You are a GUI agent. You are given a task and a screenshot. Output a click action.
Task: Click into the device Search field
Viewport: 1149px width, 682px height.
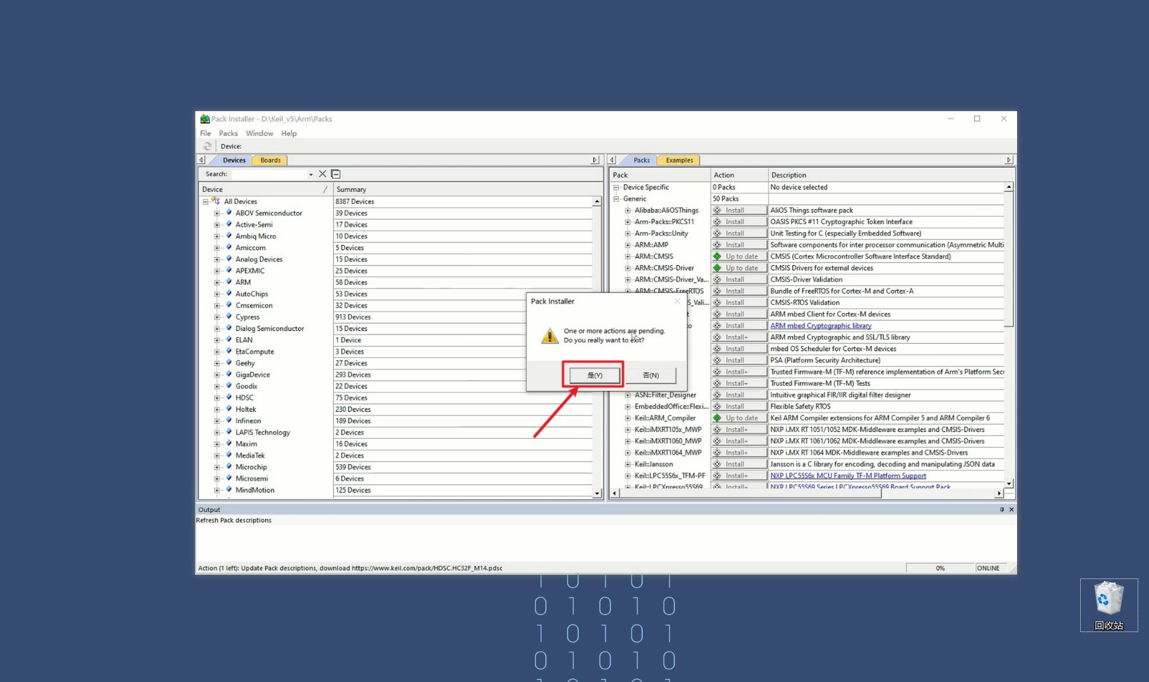[x=269, y=174]
